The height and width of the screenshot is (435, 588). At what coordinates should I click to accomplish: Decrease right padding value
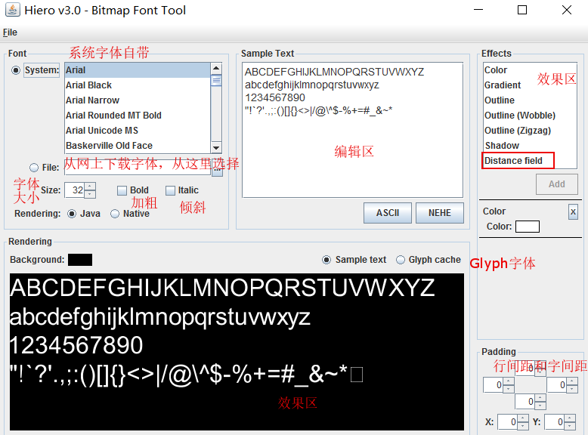click(x=572, y=389)
